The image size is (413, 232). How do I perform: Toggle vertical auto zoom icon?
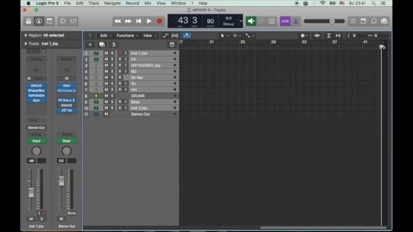[x=328, y=36]
